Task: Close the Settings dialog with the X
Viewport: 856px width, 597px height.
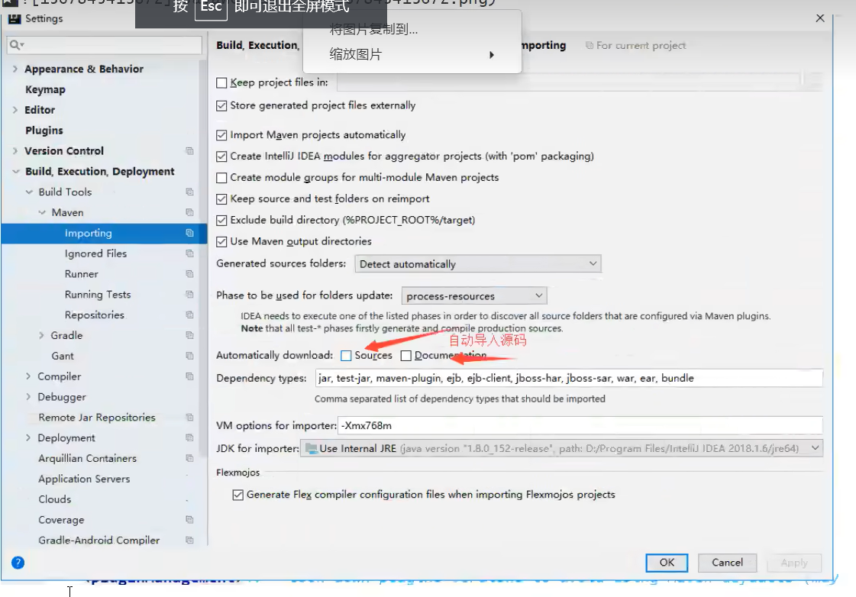Action: (820, 18)
